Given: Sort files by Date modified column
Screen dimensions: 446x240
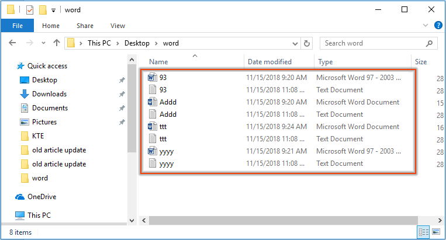Looking at the screenshot, I should pyautogui.click(x=269, y=61).
